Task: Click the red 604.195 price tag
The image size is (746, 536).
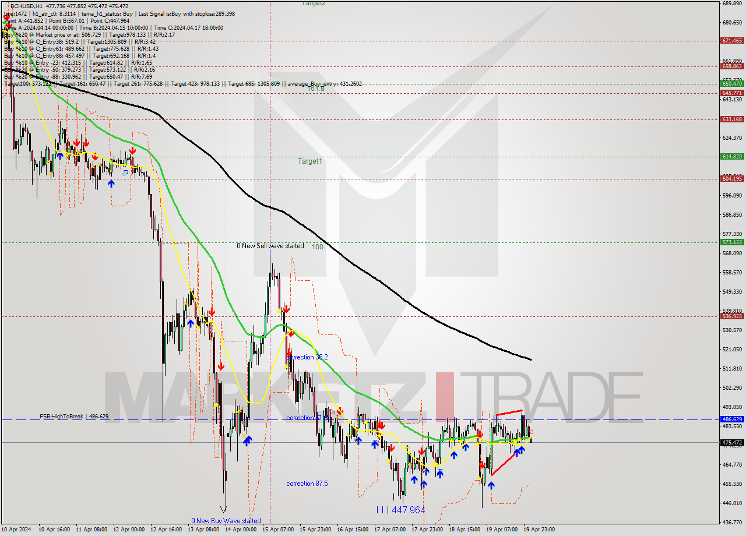Action: 732,179
